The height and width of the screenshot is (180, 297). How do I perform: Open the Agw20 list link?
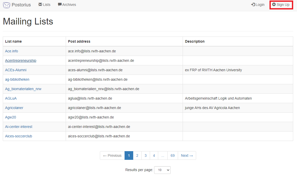coord(10,117)
